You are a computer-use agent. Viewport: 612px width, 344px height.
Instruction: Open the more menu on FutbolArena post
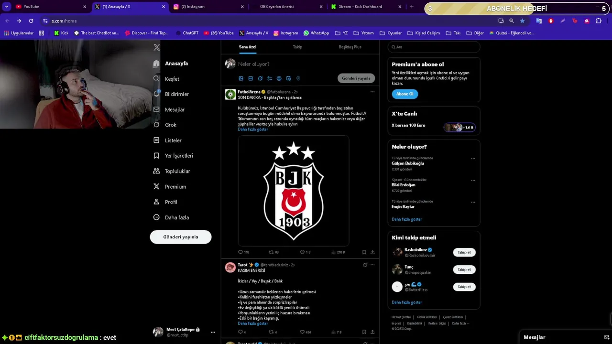click(372, 92)
